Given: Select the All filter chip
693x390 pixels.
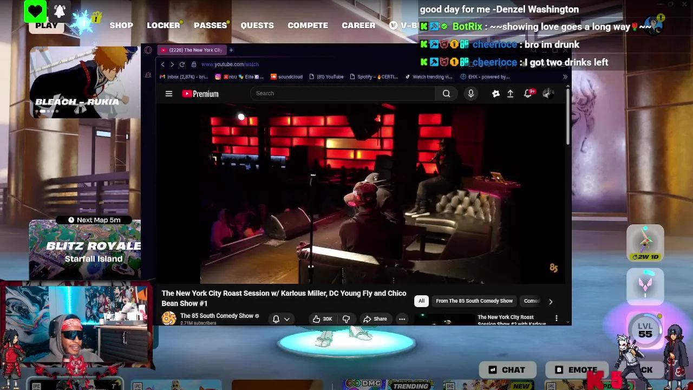Looking at the screenshot, I should (x=421, y=301).
